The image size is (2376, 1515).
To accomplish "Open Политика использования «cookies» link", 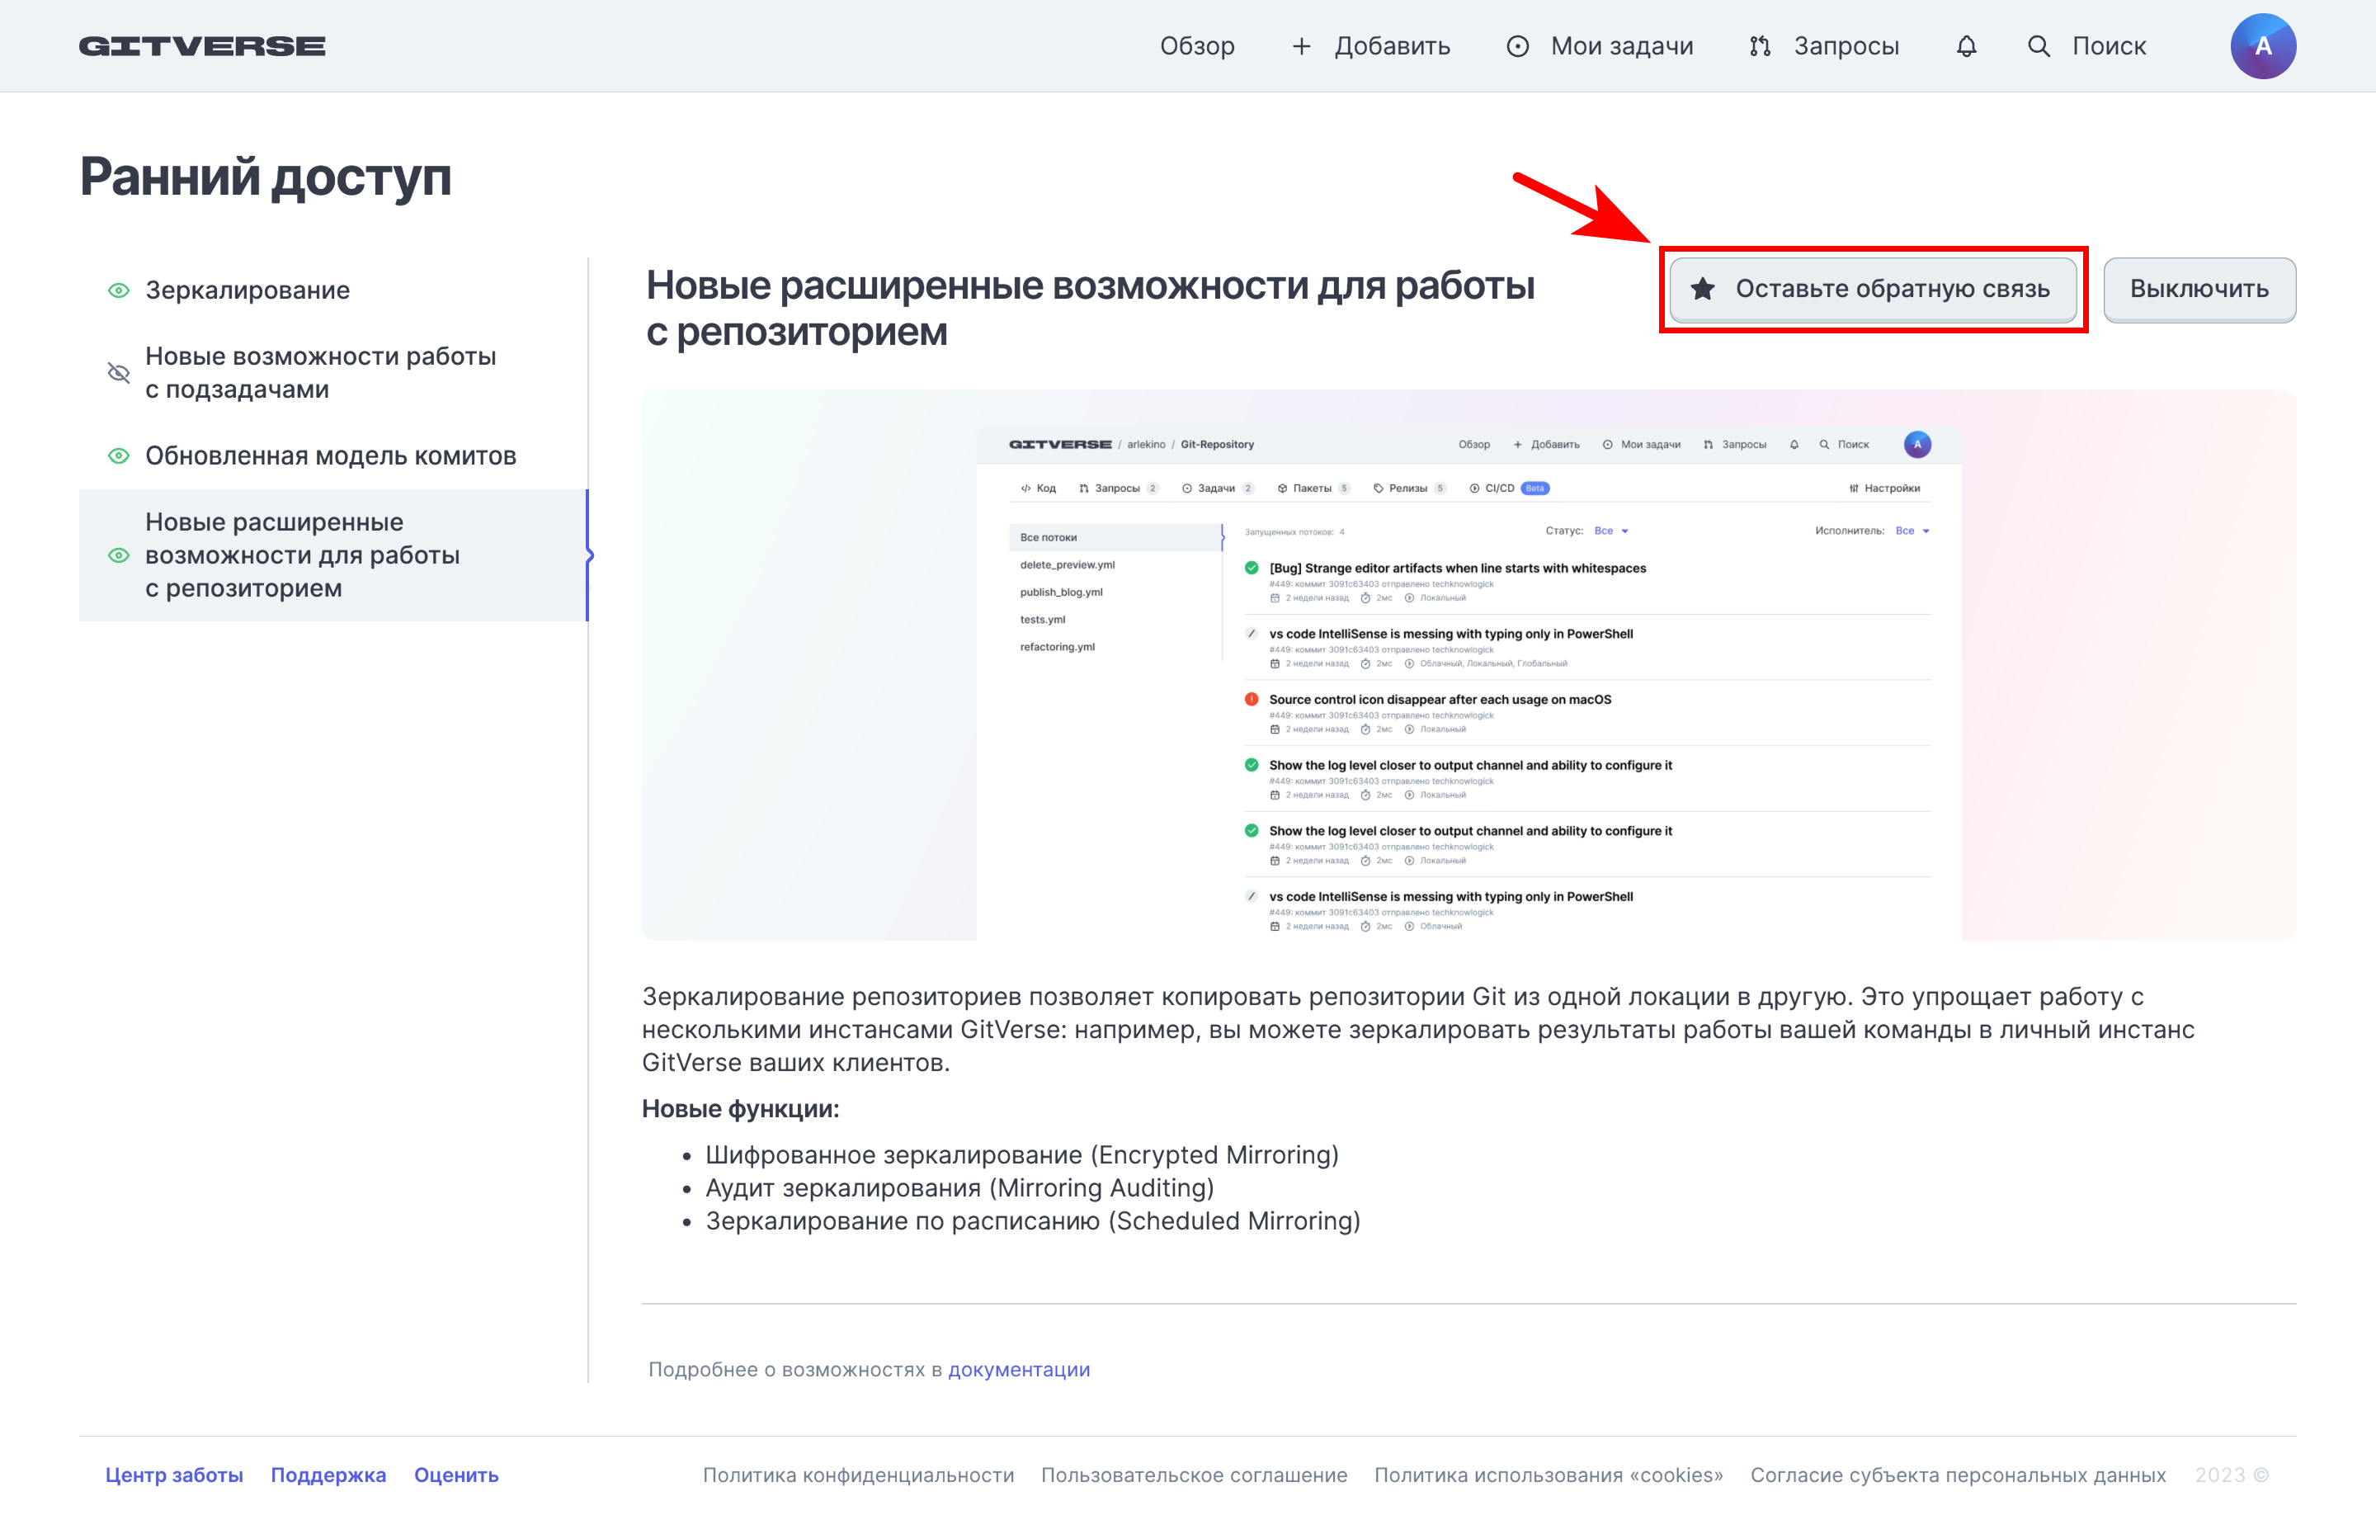I will (1549, 1475).
